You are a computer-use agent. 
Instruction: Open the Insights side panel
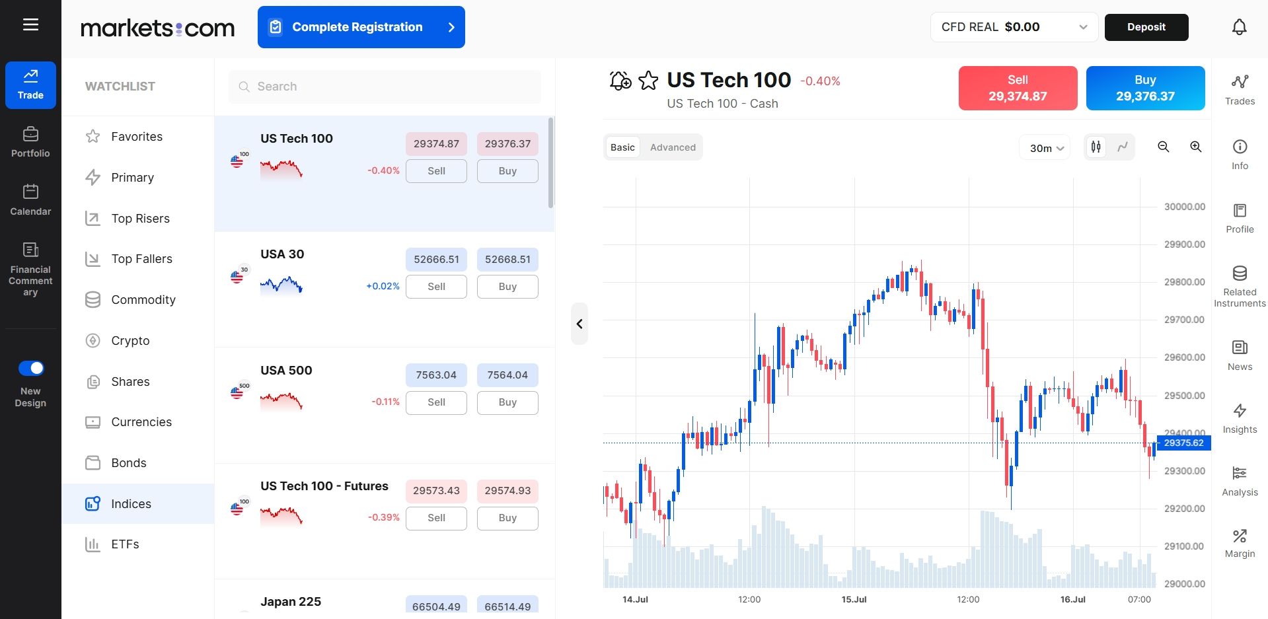pyautogui.click(x=1240, y=418)
